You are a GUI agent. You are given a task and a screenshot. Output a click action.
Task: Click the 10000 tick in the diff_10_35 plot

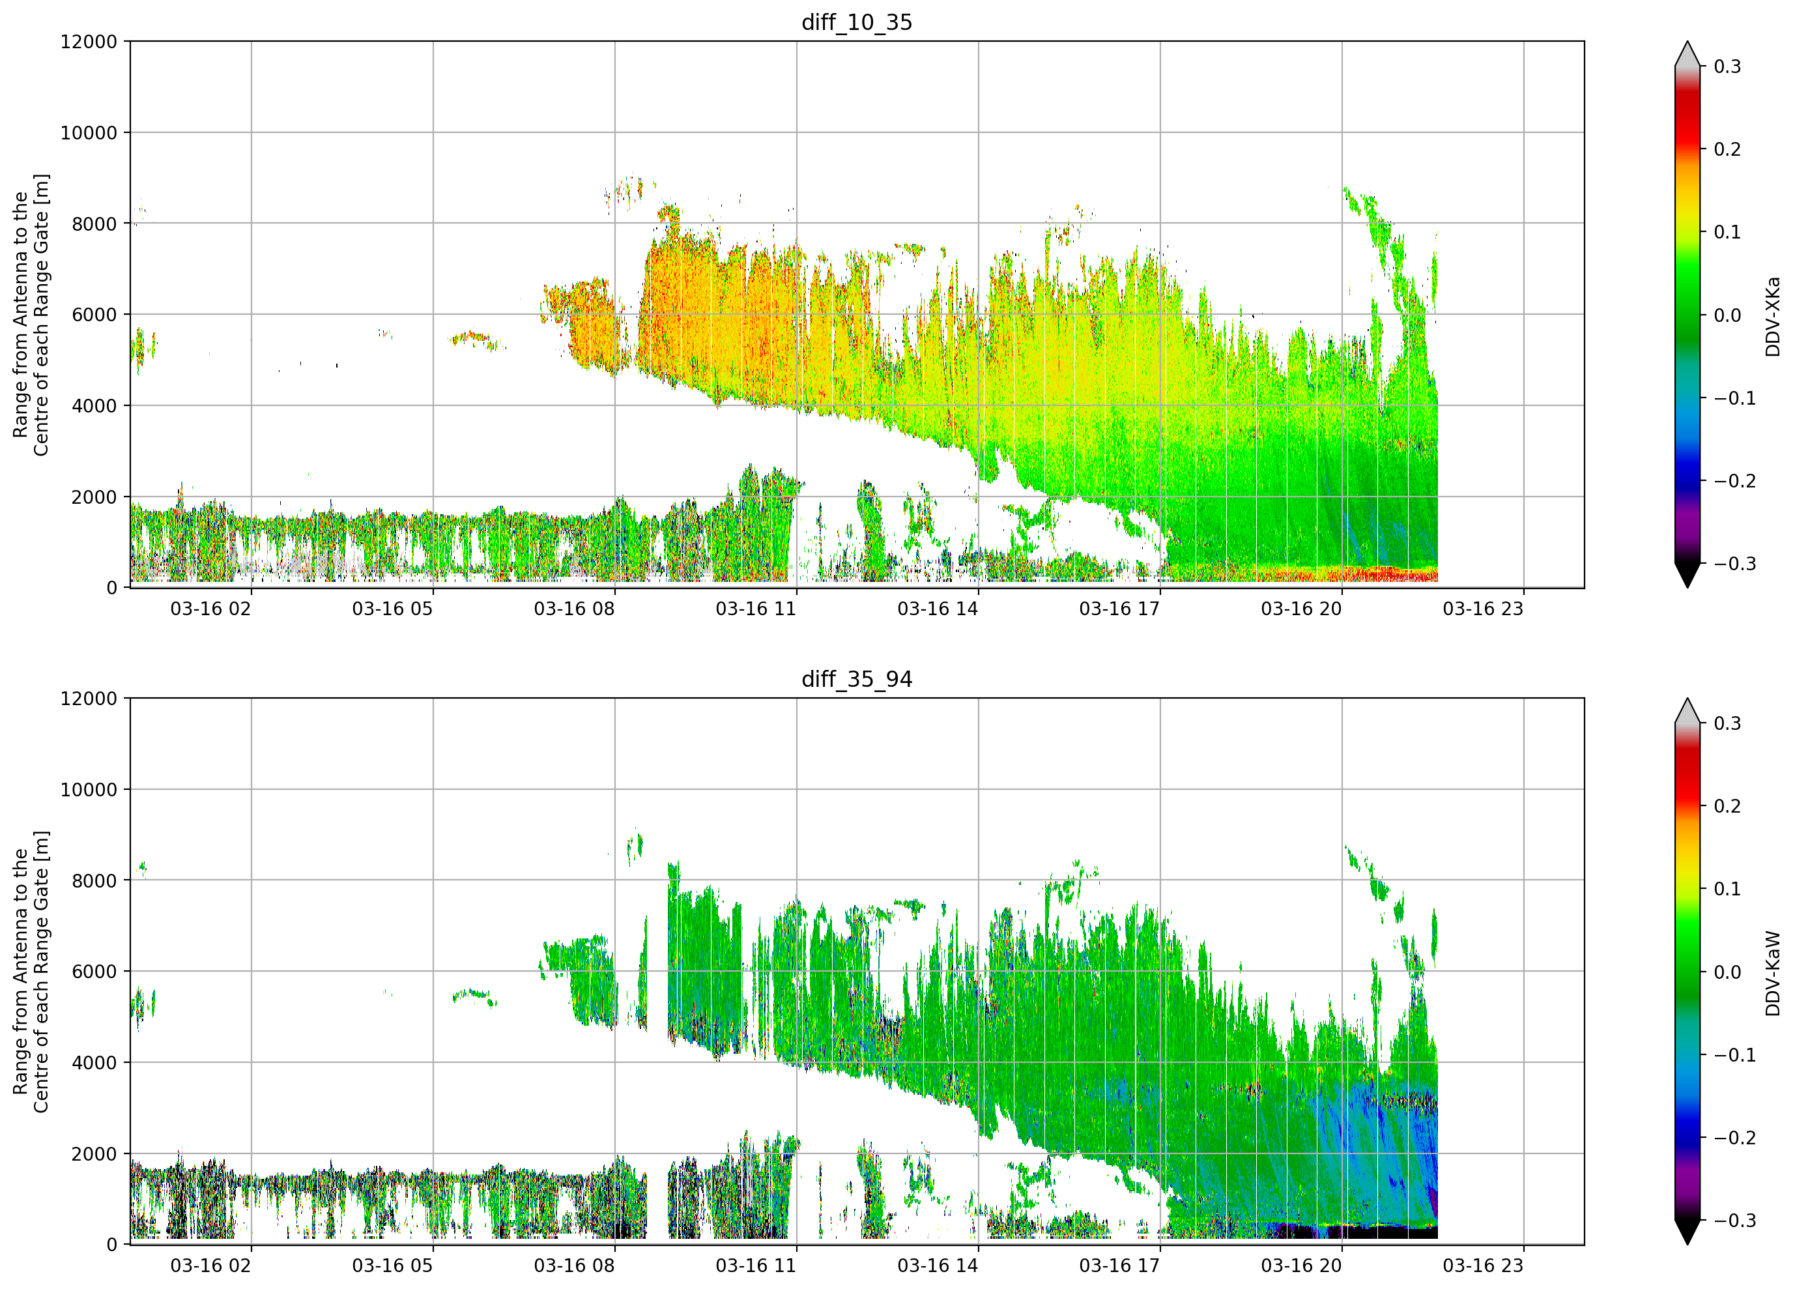pyautogui.click(x=89, y=132)
